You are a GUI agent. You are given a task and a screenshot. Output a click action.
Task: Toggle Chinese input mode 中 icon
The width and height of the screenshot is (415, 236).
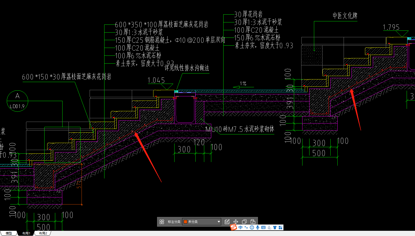240,227
